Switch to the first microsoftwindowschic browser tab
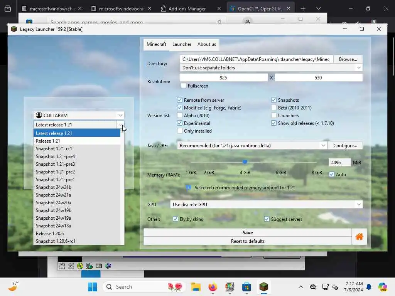 [52, 9]
